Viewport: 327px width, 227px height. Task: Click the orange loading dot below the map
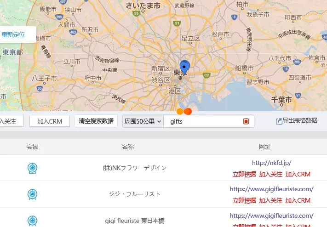(179, 112)
